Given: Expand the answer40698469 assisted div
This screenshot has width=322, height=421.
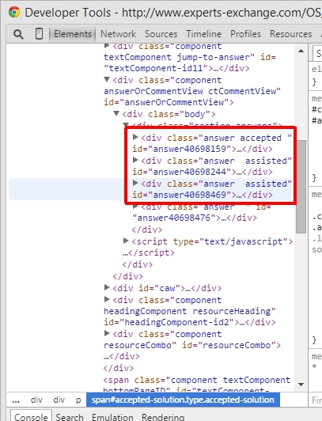Looking at the screenshot, I should (135, 183).
